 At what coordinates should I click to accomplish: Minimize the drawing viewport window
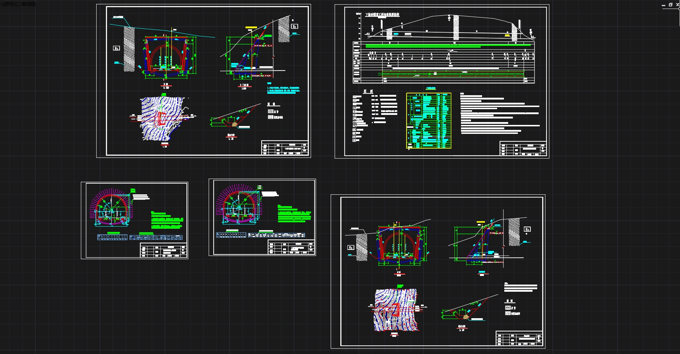pos(664,5)
